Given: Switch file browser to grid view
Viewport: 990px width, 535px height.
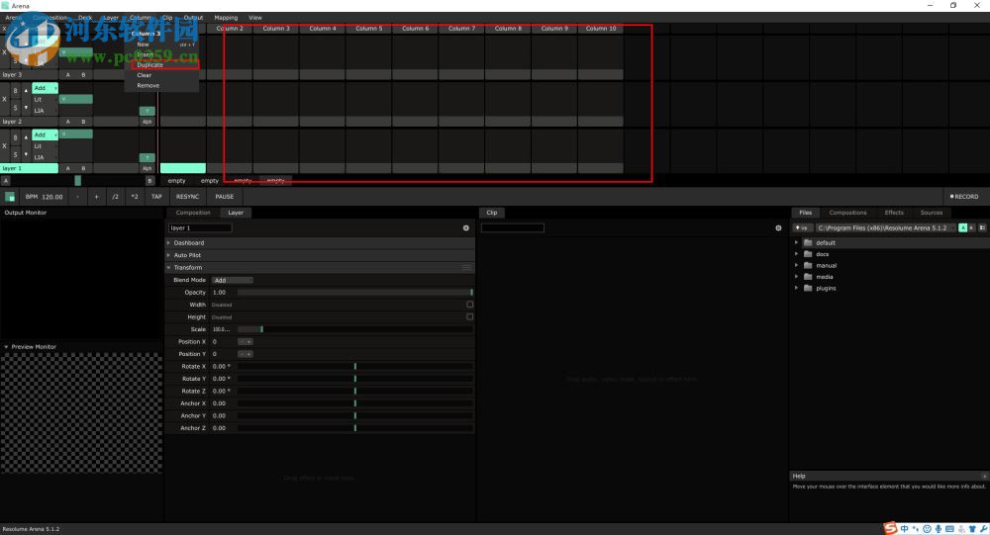Looking at the screenshot, I should click(x=982, y=227).
